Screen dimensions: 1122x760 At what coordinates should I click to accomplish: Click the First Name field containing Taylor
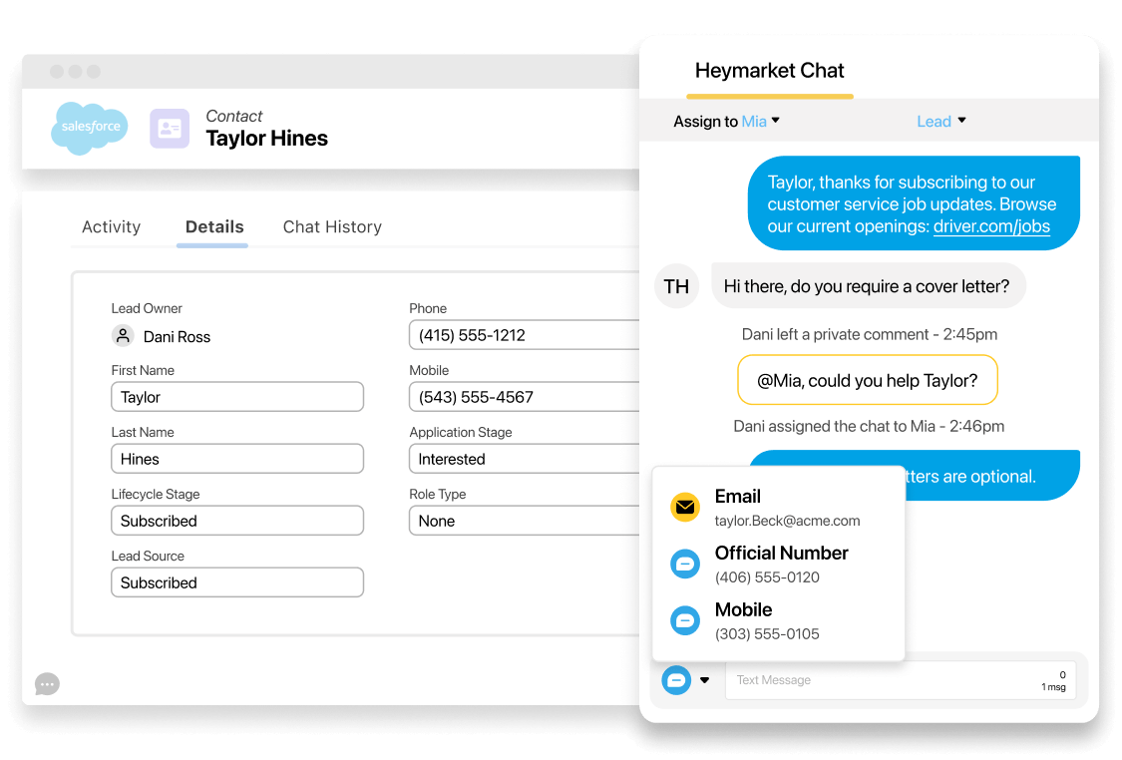236,397
